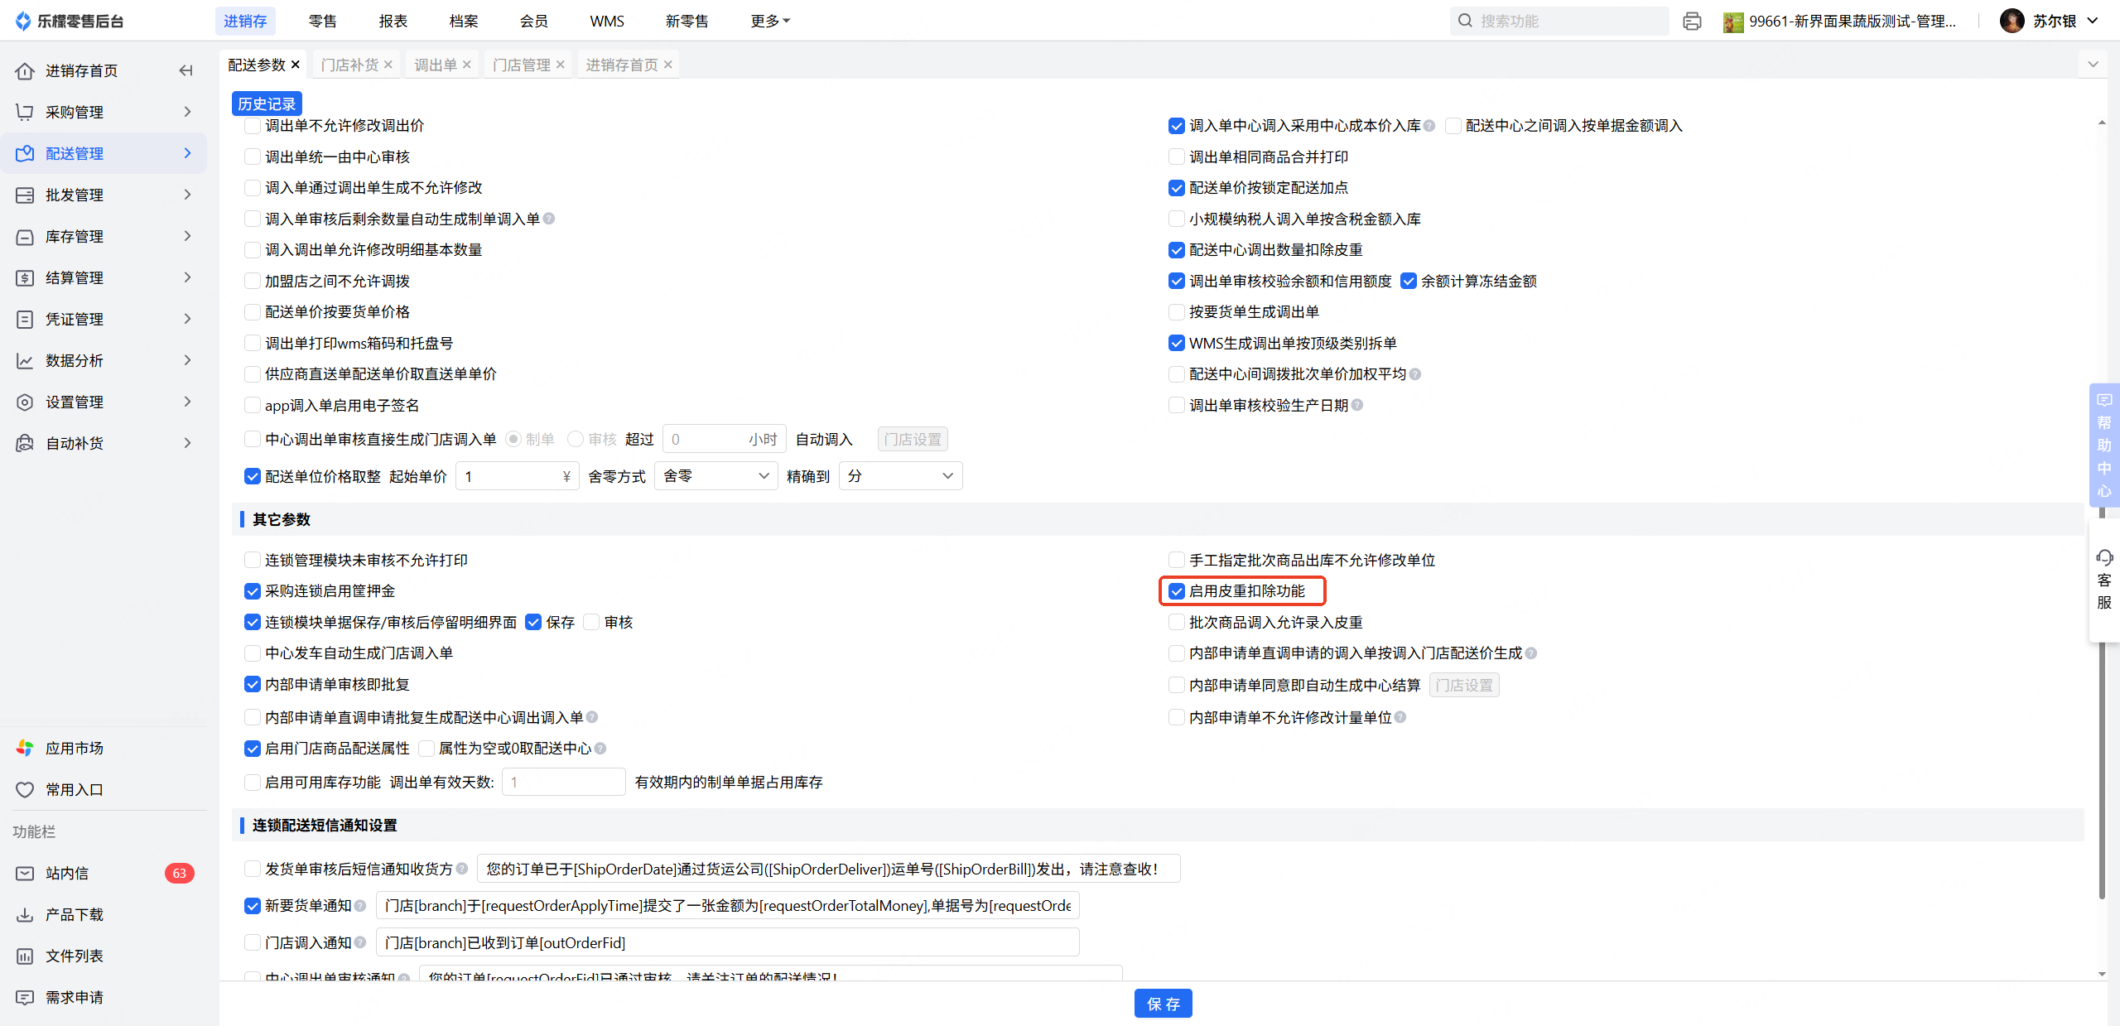Viewport: 2120px width, 1026px height.
Task: Open 站内信 mail icon
Action: coord(25,873)
